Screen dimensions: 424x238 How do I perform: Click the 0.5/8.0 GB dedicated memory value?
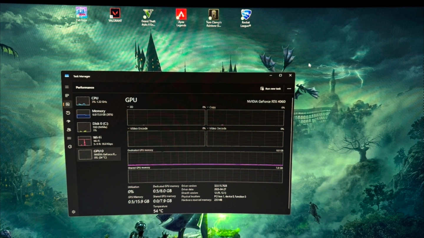[162, 191]
